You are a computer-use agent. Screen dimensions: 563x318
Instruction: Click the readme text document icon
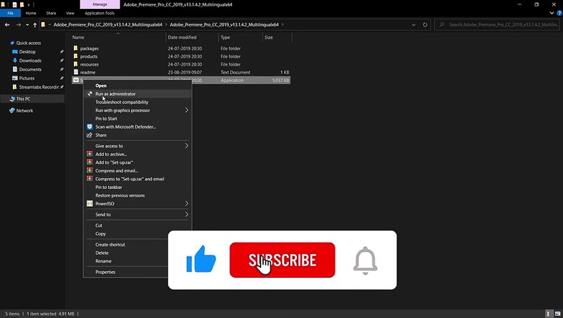76,72
